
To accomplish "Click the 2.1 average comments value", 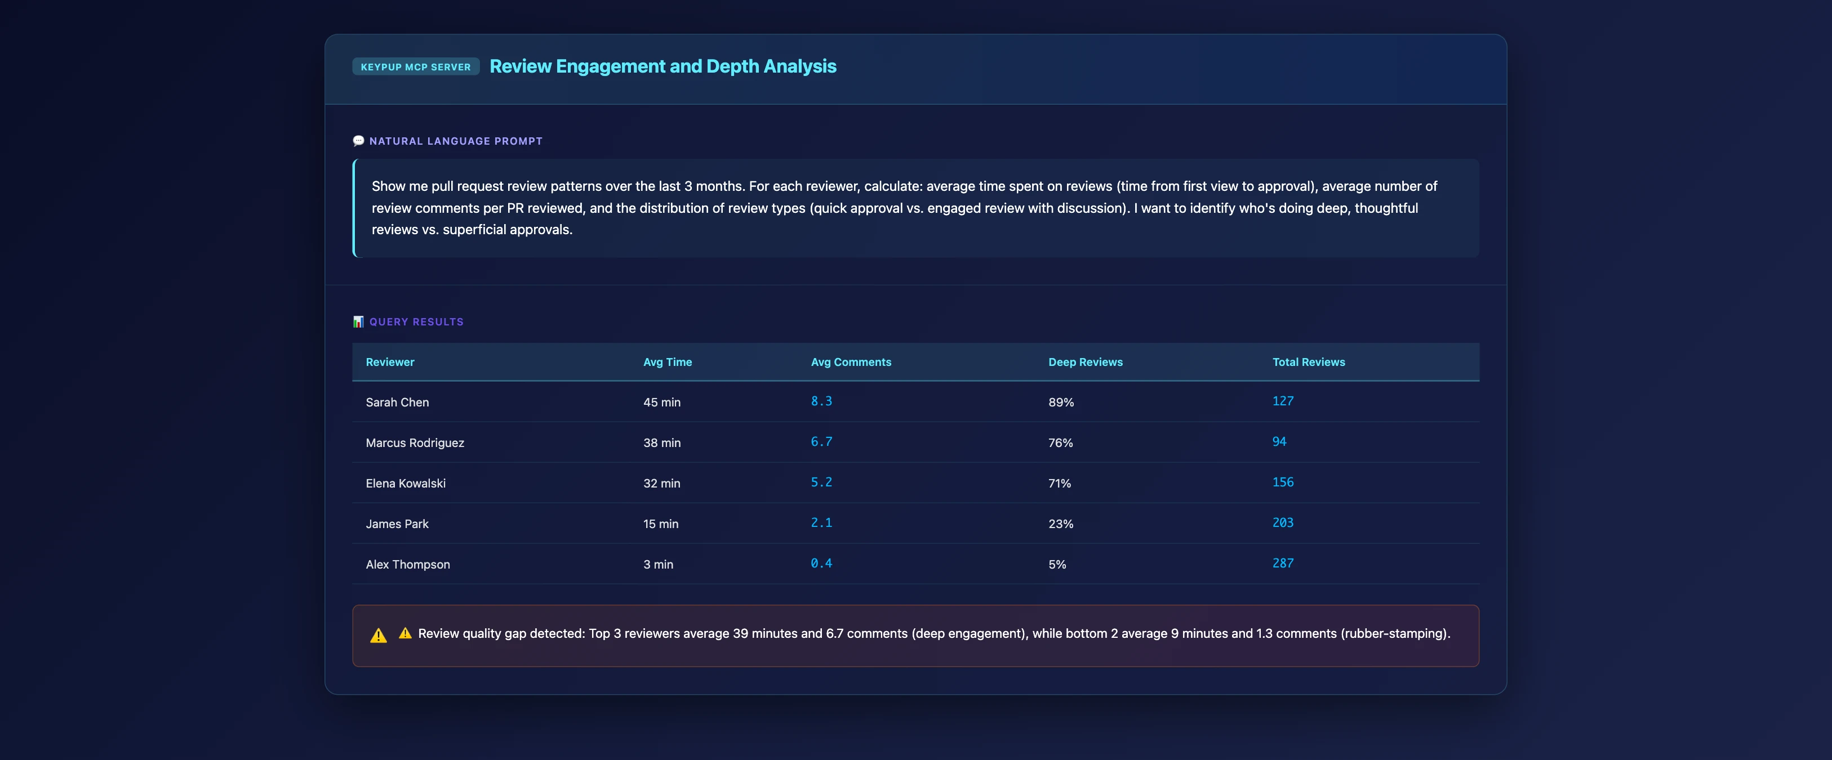I will pyautogui.click(x=821, y=522).
